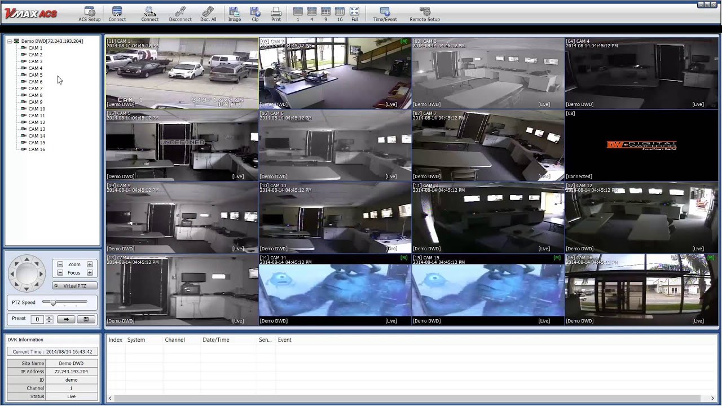Open ACS Setup from the toolbar
722x406 pixels.
(x=89, y=14)
